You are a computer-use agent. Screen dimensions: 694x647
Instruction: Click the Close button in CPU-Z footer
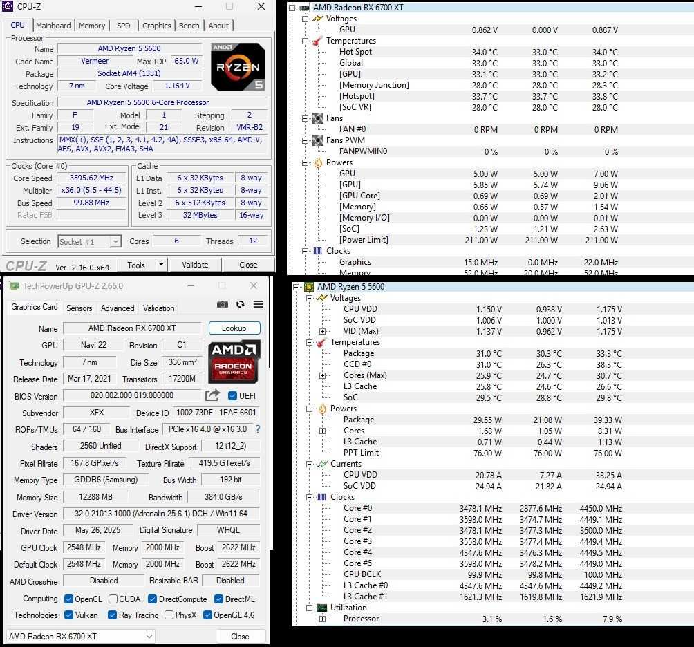click(248, 264)
